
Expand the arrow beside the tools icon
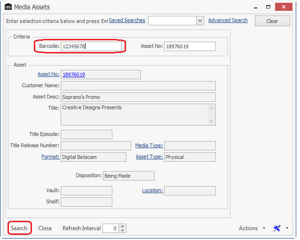point(287,228)
